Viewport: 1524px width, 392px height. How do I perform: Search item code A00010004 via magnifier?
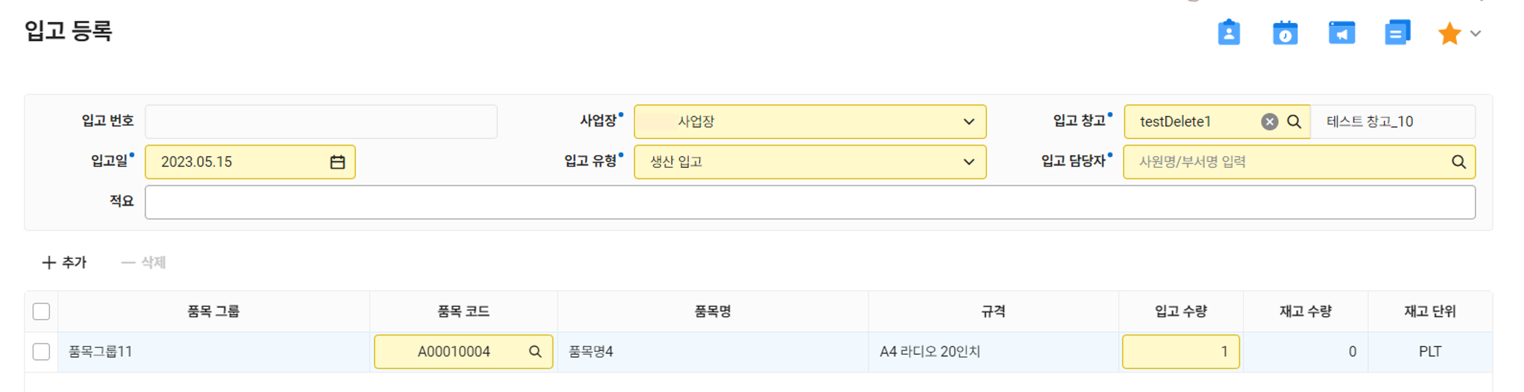pyautogui.click(x=535, y=352)
